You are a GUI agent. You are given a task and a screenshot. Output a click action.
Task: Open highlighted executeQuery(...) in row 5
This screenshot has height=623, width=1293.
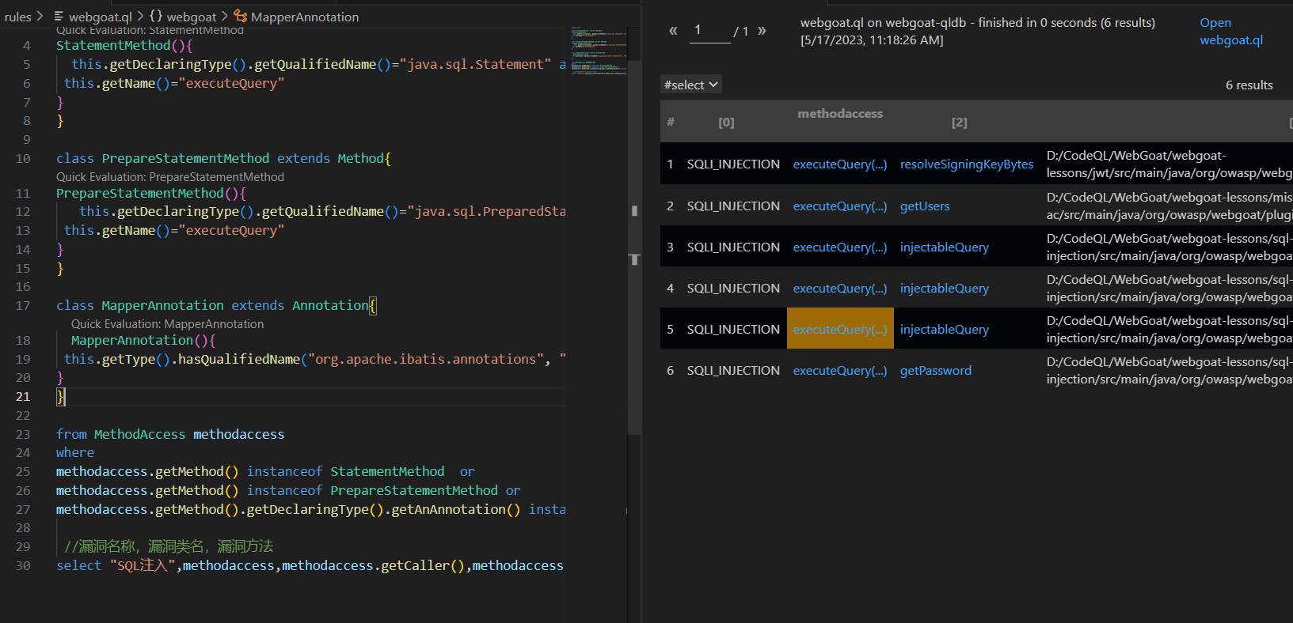(x=840, y=330)
